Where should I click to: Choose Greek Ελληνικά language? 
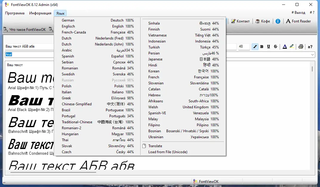98,98
